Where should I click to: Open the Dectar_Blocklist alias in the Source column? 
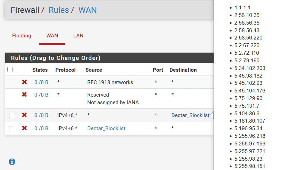[x=106, y=128]
